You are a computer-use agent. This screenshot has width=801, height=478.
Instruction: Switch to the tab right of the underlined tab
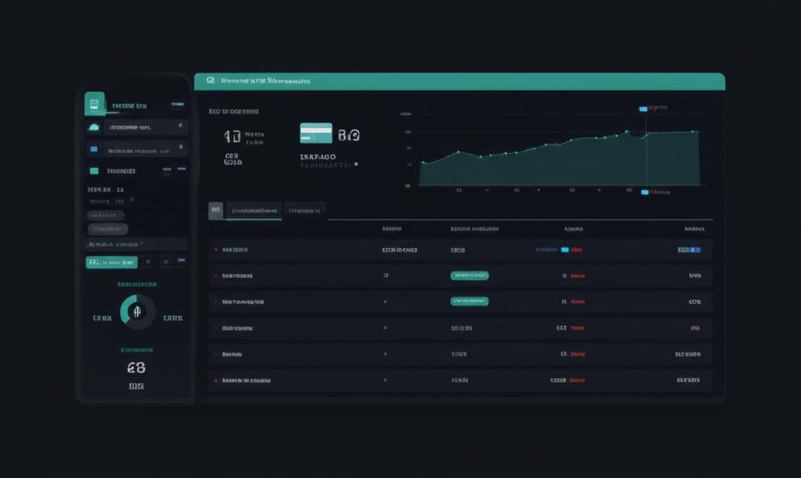coord(304,210)
